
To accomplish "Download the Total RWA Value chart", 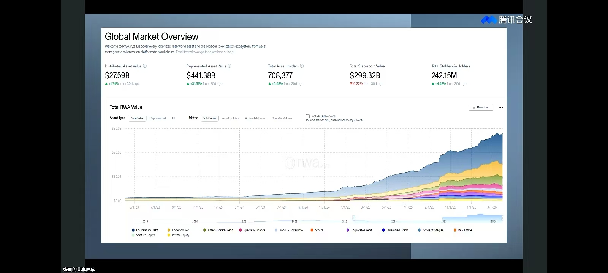I will tap(481, 107).
